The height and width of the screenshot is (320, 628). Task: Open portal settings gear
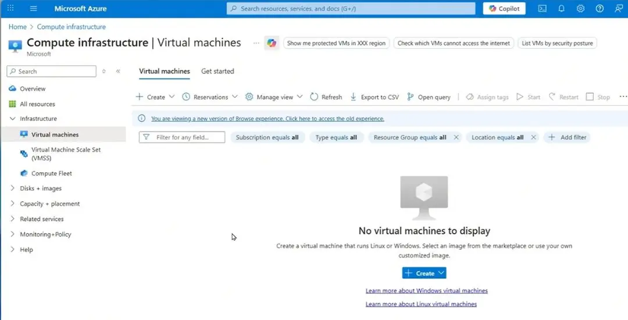580,8
